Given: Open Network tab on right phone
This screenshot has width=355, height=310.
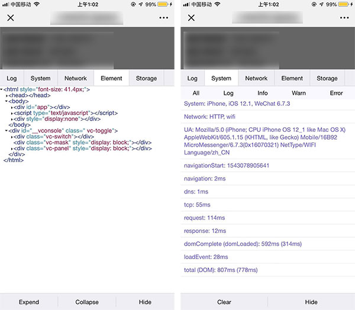Looking at the screenshot, I should click(x=256, y=78).
